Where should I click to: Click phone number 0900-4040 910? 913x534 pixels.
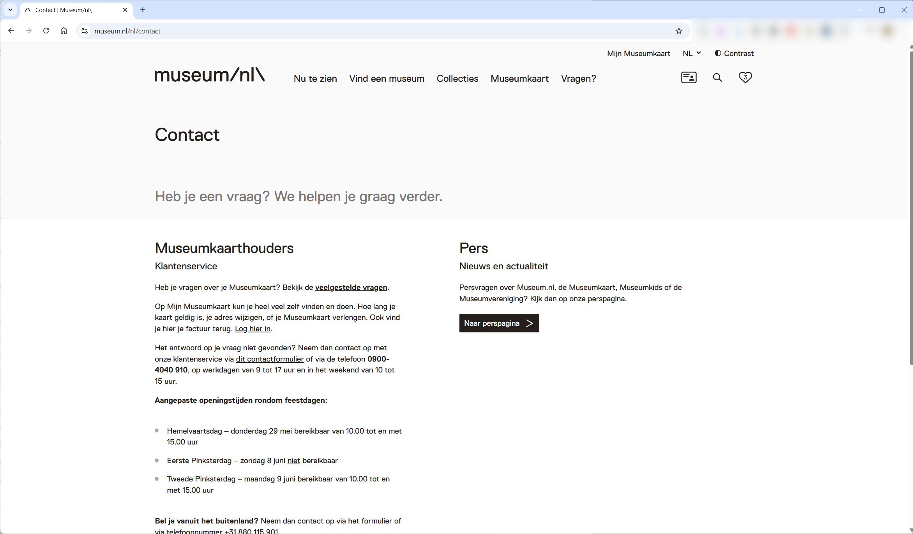tap(272, 364)
